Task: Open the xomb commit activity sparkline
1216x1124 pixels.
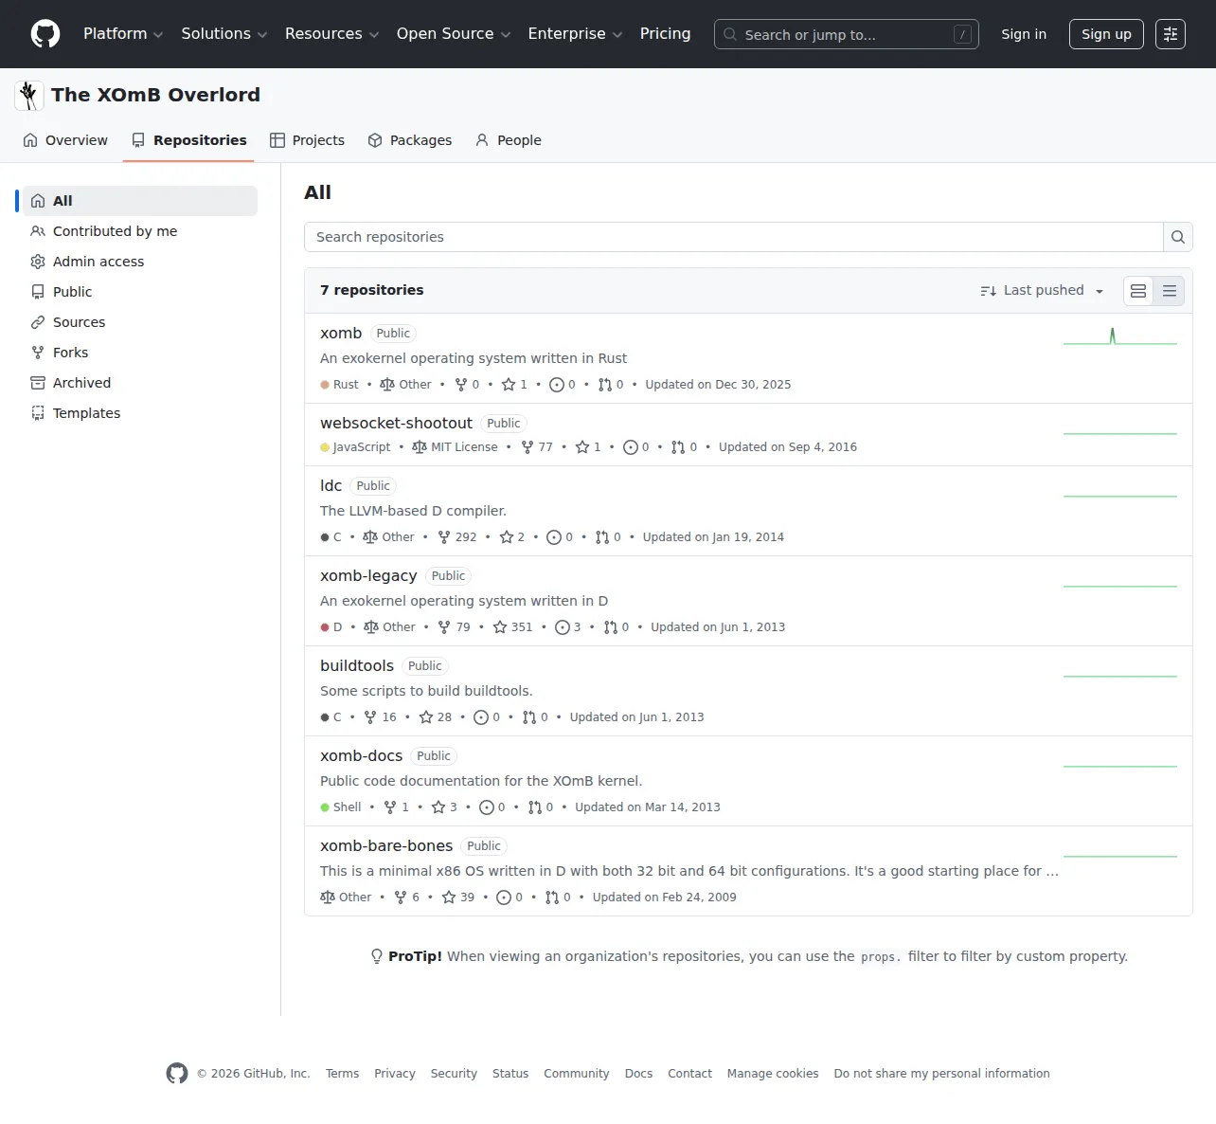Action: coord(1120,335)
